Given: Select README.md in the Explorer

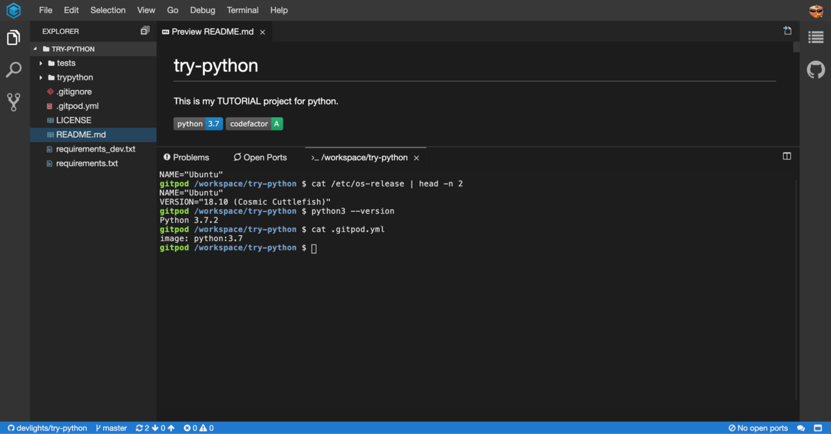Looking at the screenshot, I should point(93,135).
